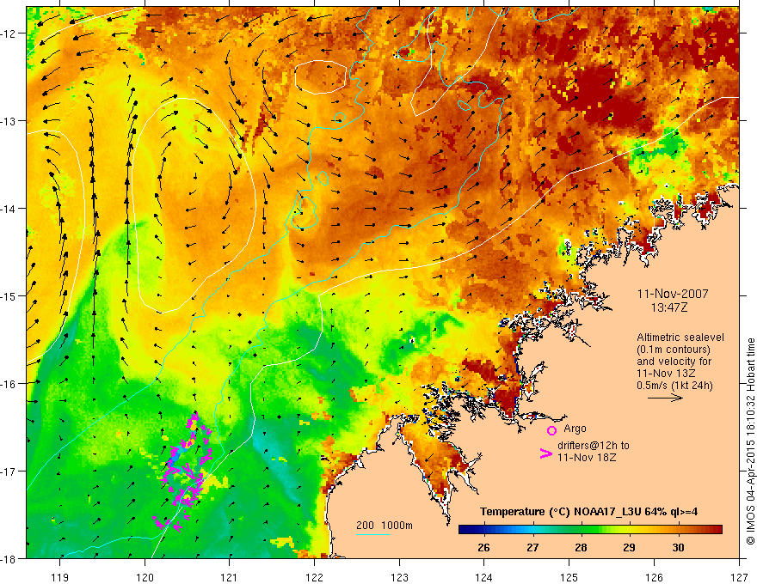Click the '120' longitude axis label
This screenshot has height=584, width=757.
tap(145, 577)
